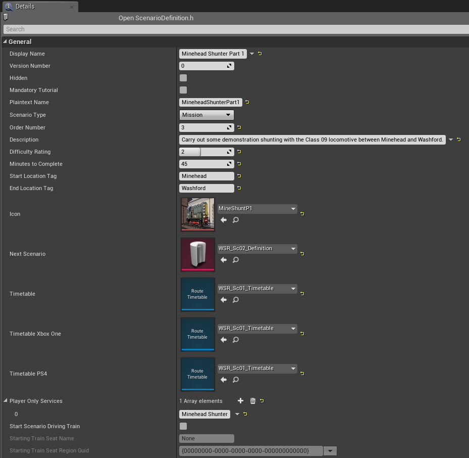This screenshot has height=458, width=469.
Task: Browse to Next Scenario asset in content browser
Action: 236,260
